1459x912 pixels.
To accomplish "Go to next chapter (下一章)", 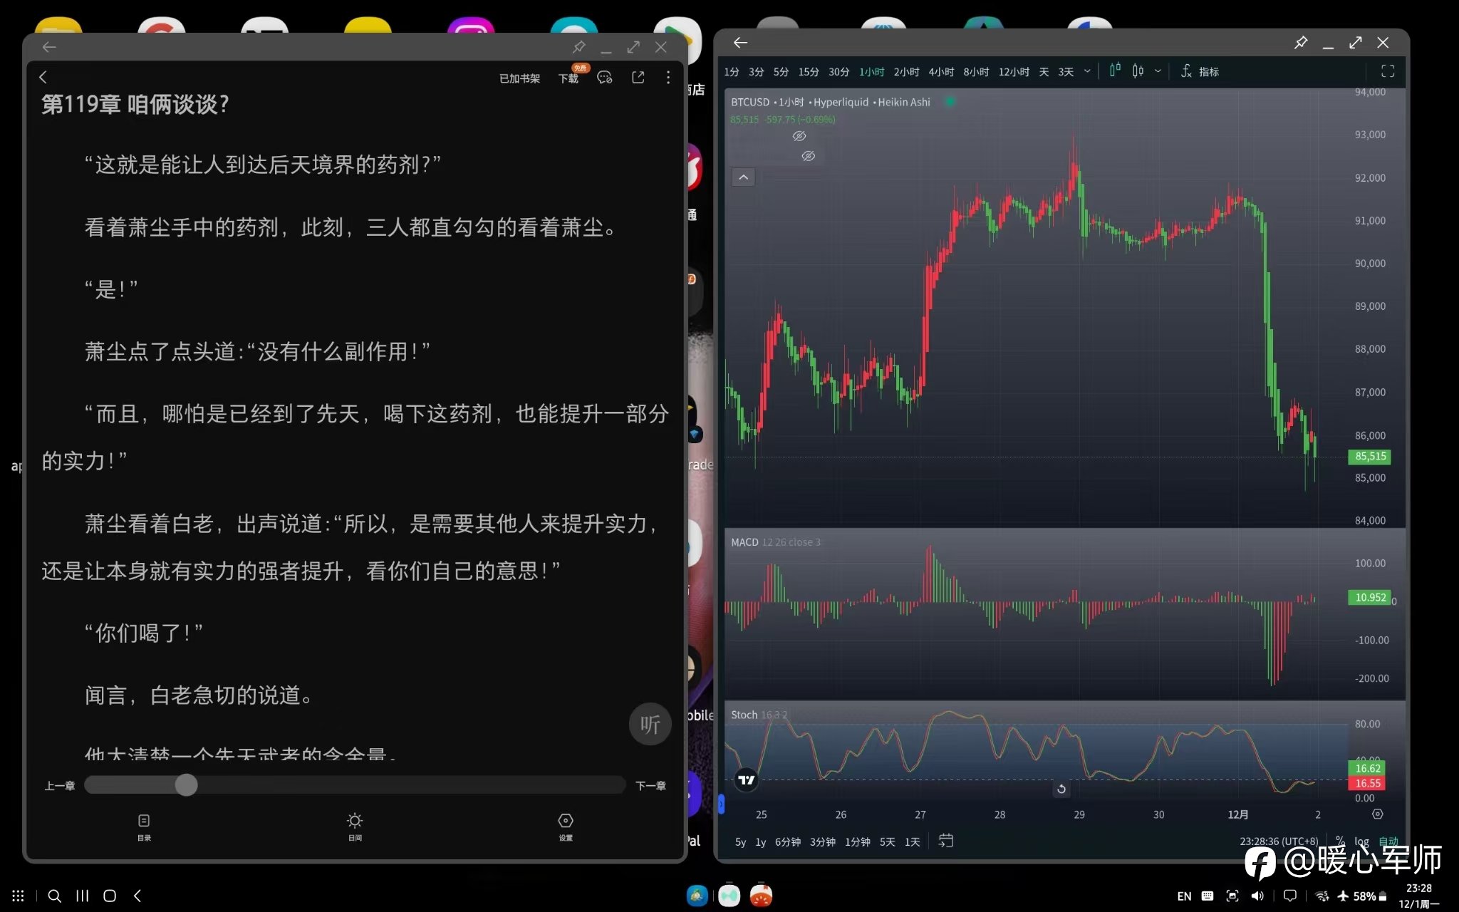I will (650, 786).
